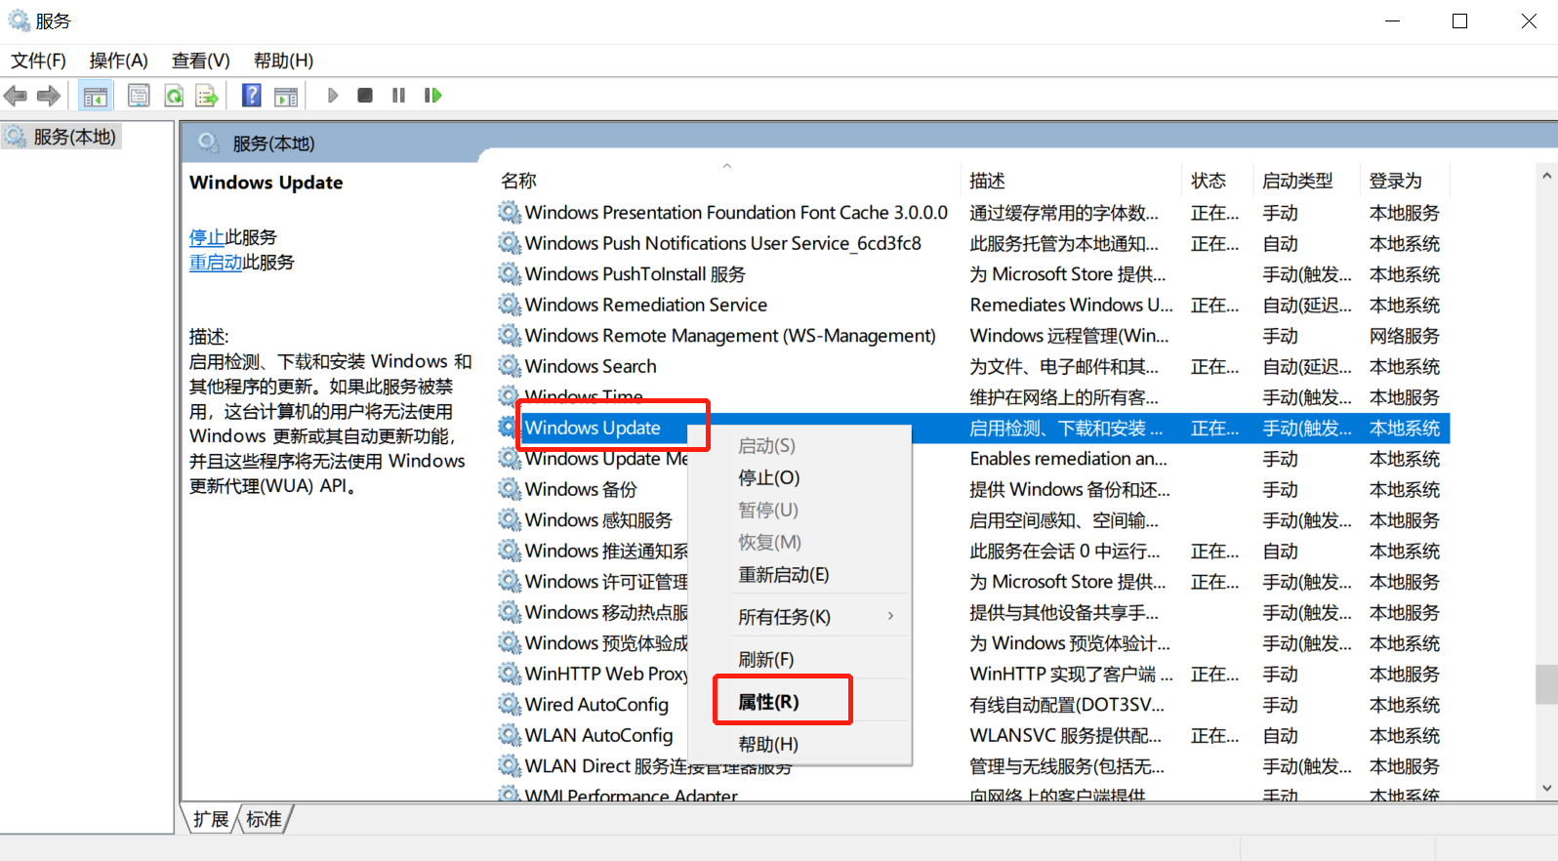The width and height of the screenshot is (1558, 861).
Task: Click gear icon of Wired AutoConfig row
Action: [509, 704]
